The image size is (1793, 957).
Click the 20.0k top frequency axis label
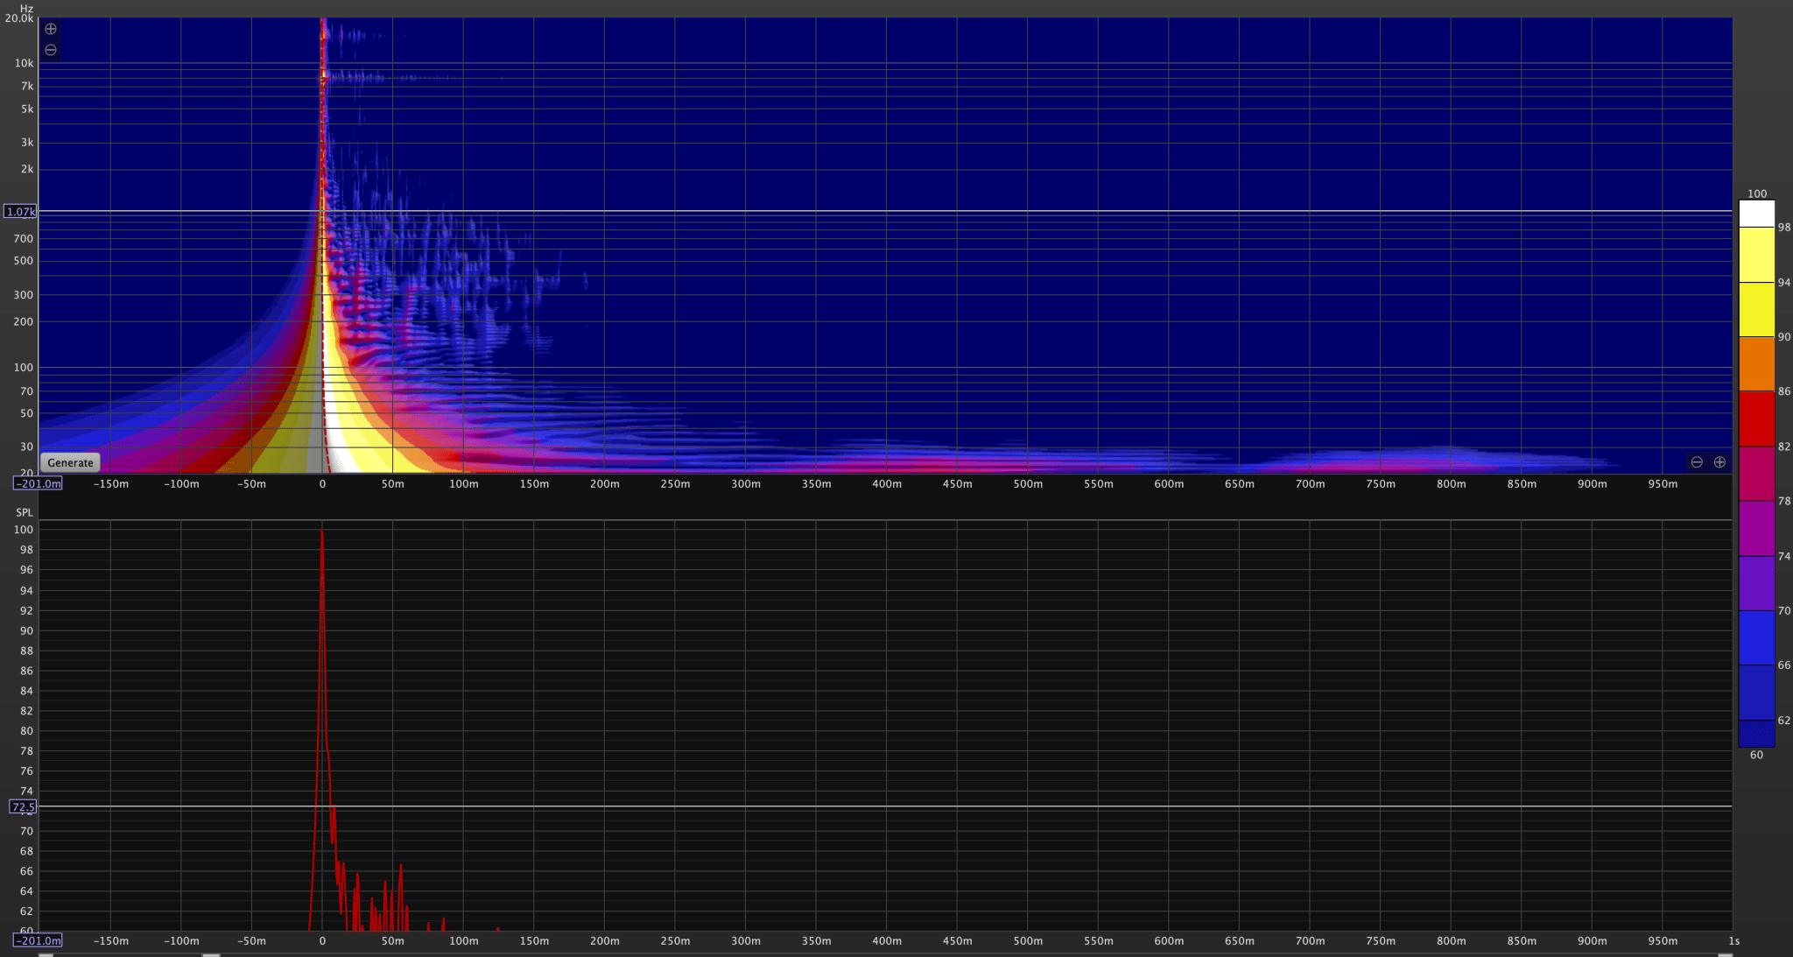[x=19, y=18]
